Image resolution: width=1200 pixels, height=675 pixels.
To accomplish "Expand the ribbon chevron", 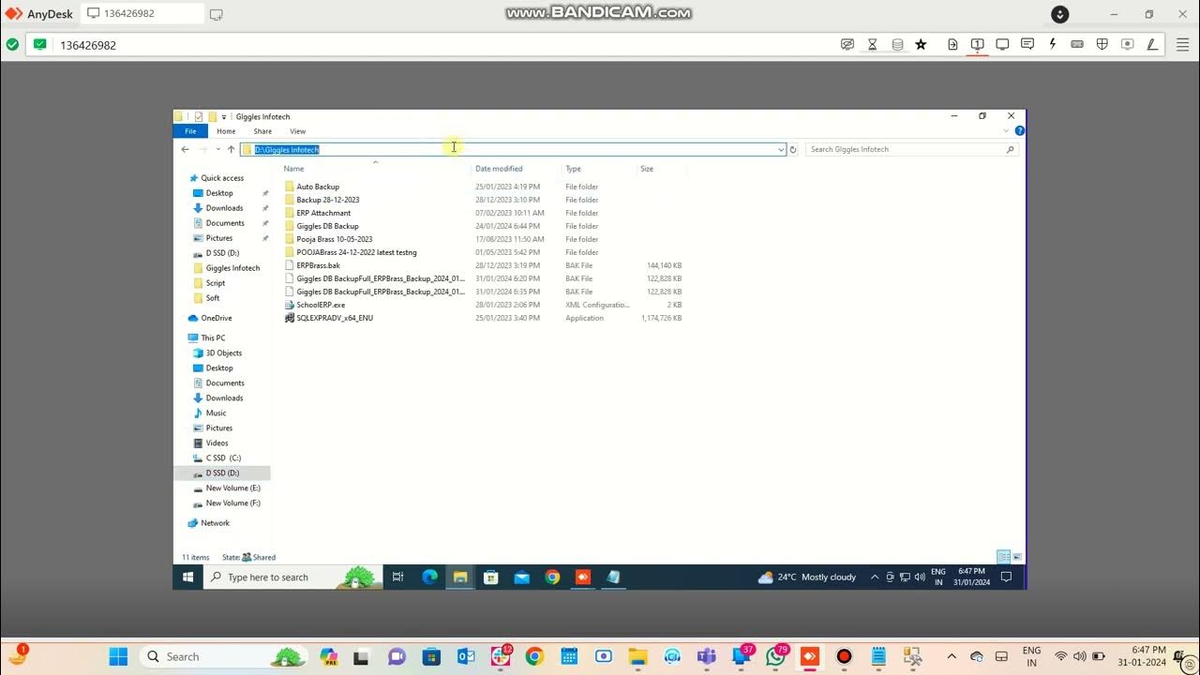I will point(1006,131).
